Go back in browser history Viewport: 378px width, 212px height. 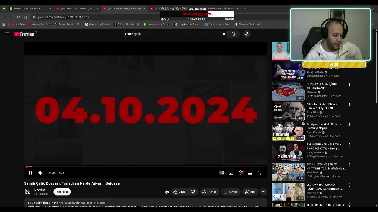(x=4, y=17)
